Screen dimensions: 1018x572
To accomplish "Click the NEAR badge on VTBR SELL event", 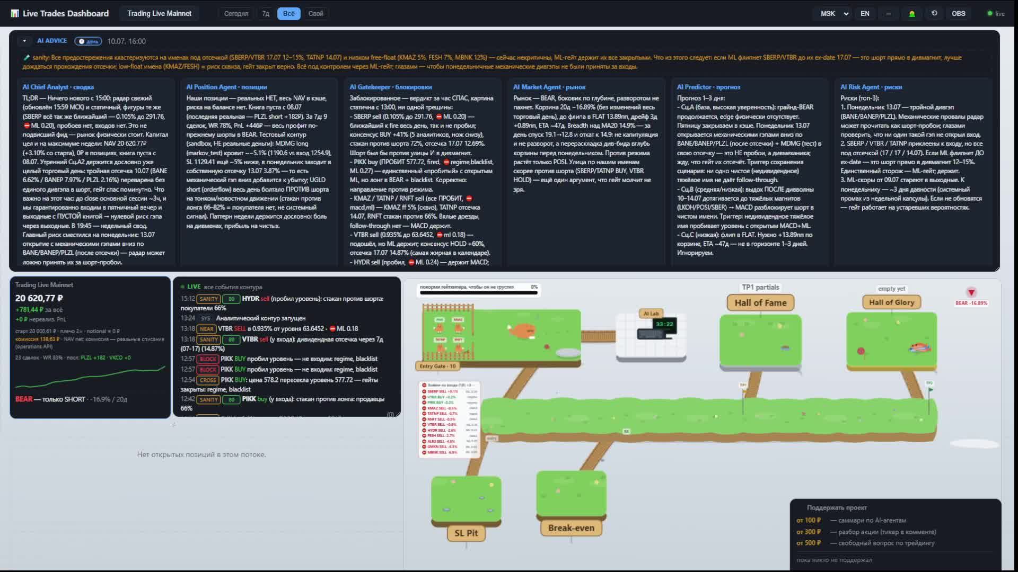I will click(206, 329).
